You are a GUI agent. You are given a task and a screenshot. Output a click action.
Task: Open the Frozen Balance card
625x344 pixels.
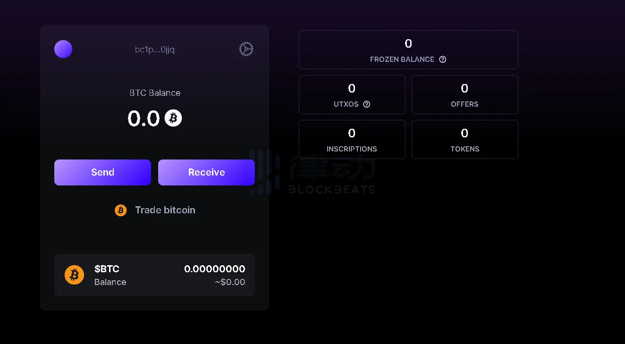(x=408, y=50)
